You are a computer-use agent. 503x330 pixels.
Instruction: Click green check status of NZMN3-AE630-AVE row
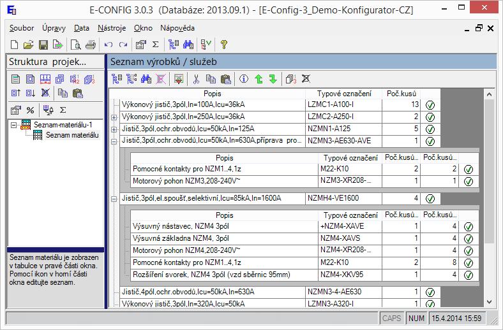pyautogui.click(x=430, y=141)
